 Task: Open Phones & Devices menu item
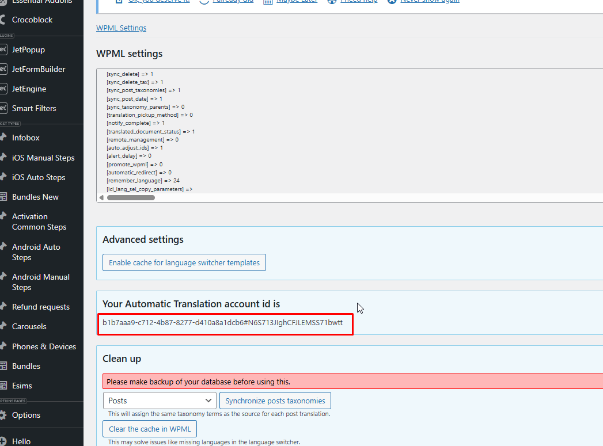pyautogui.click(x=44, y=346)
